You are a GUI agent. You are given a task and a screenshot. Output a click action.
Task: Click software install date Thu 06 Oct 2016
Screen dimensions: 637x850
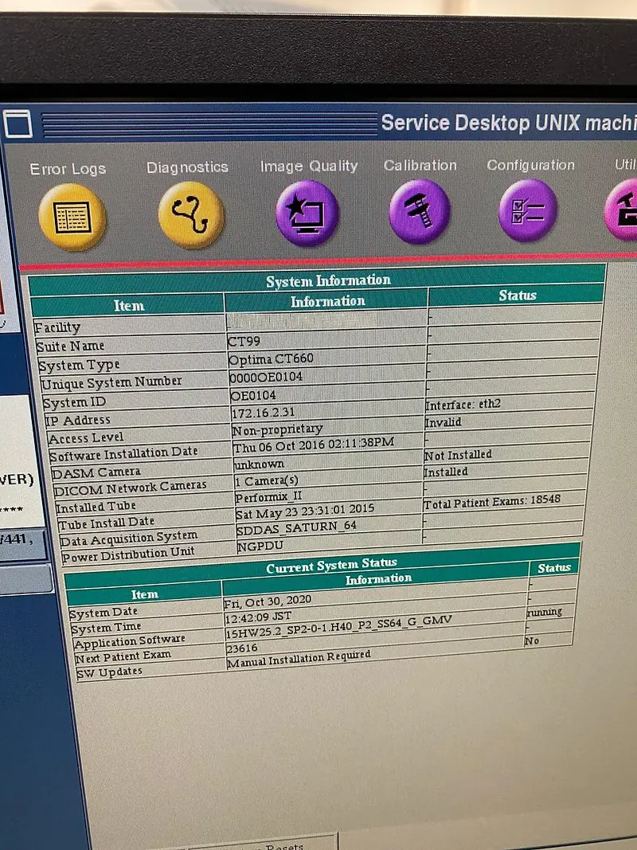314,445
